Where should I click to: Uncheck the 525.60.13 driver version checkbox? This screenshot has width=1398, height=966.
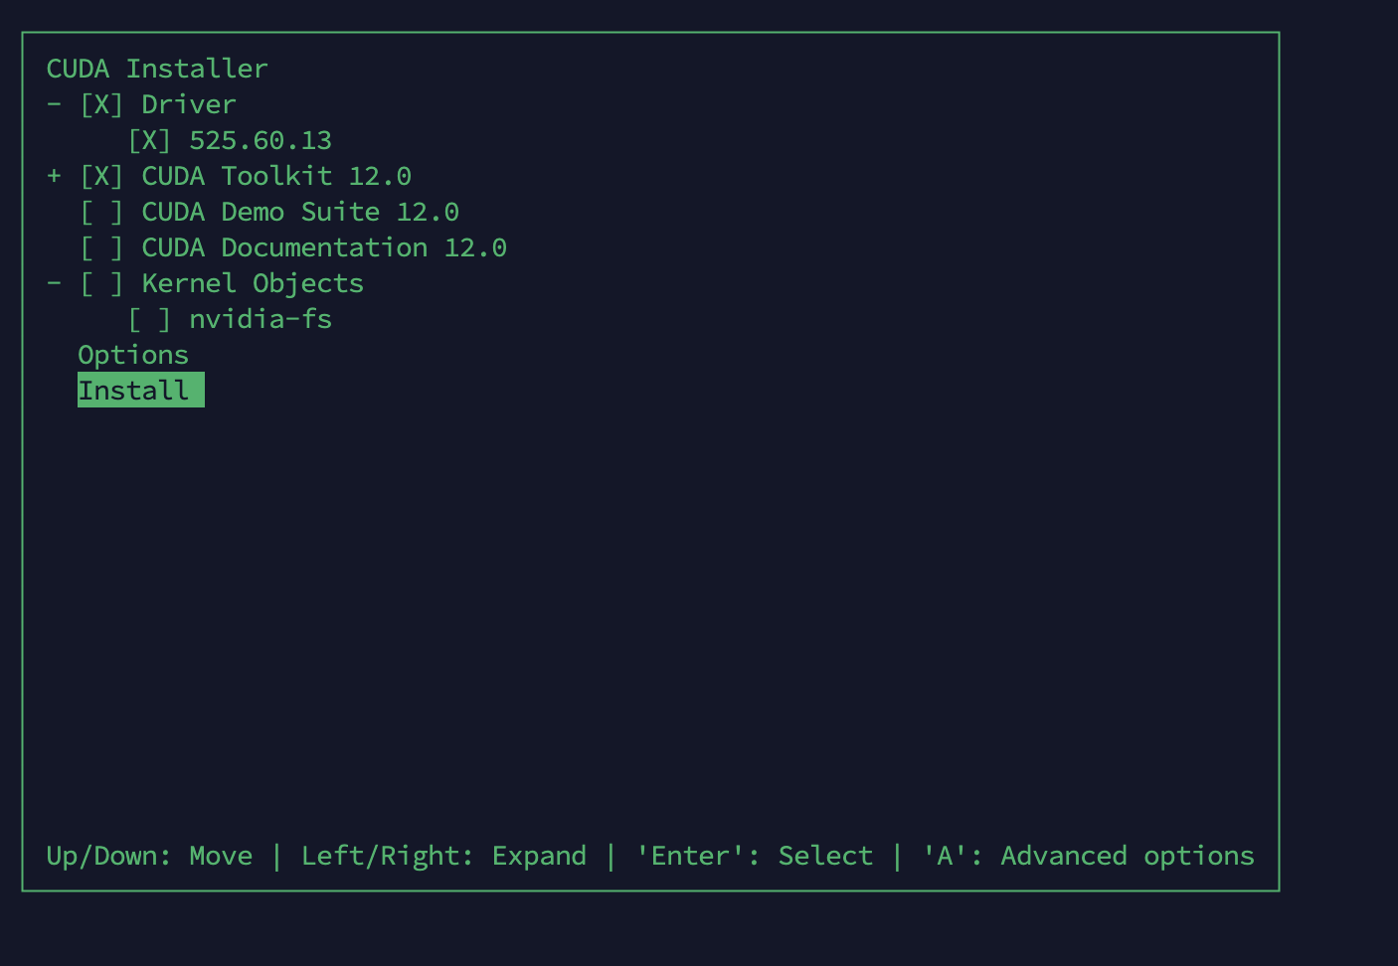(149, 140)
